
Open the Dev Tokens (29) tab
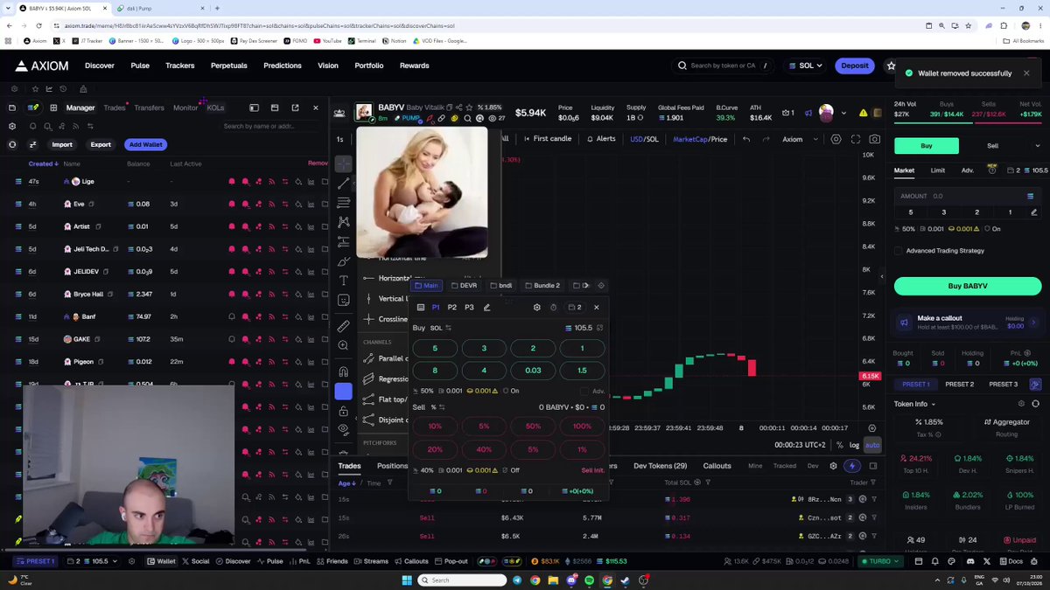coord(660,466)
